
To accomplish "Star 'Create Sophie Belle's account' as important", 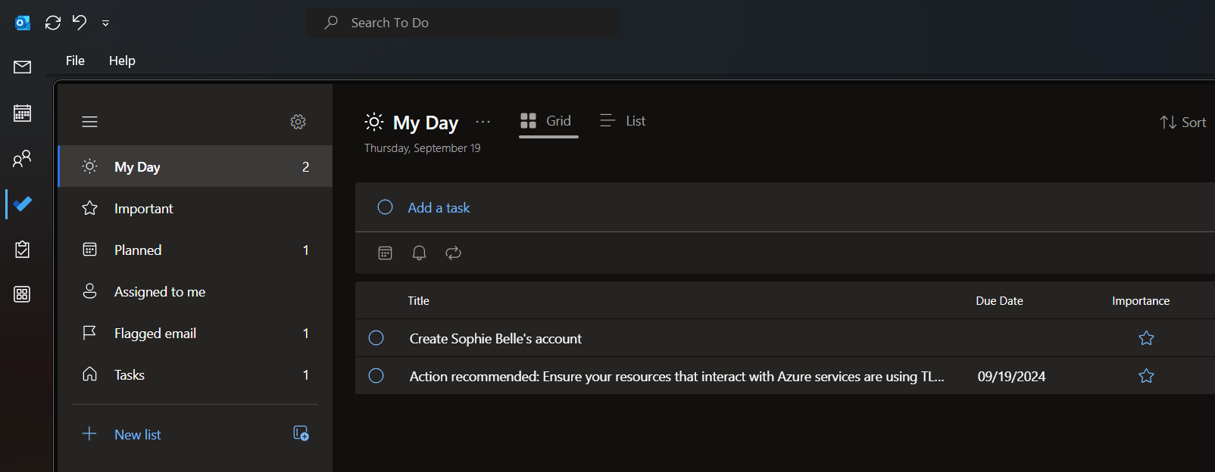I will tap(1146, 338).
